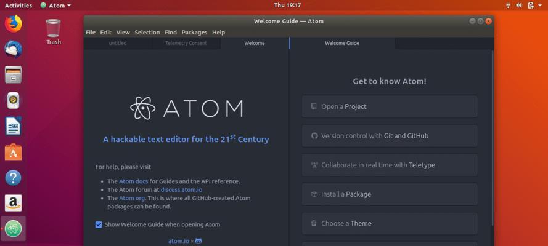Click the GitHub octocat icon near atom.io
548x246 pixels.
[198, 241]
